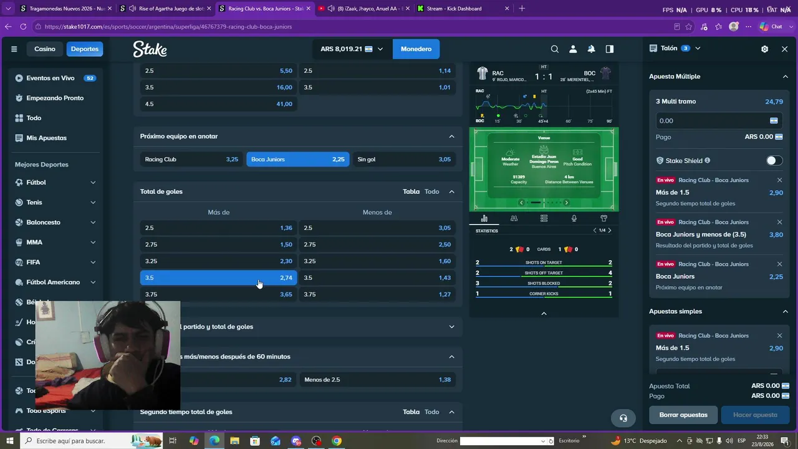Screen dimensions: 798x449
Task: Collapse the Total de goles market
Action: 451,191
